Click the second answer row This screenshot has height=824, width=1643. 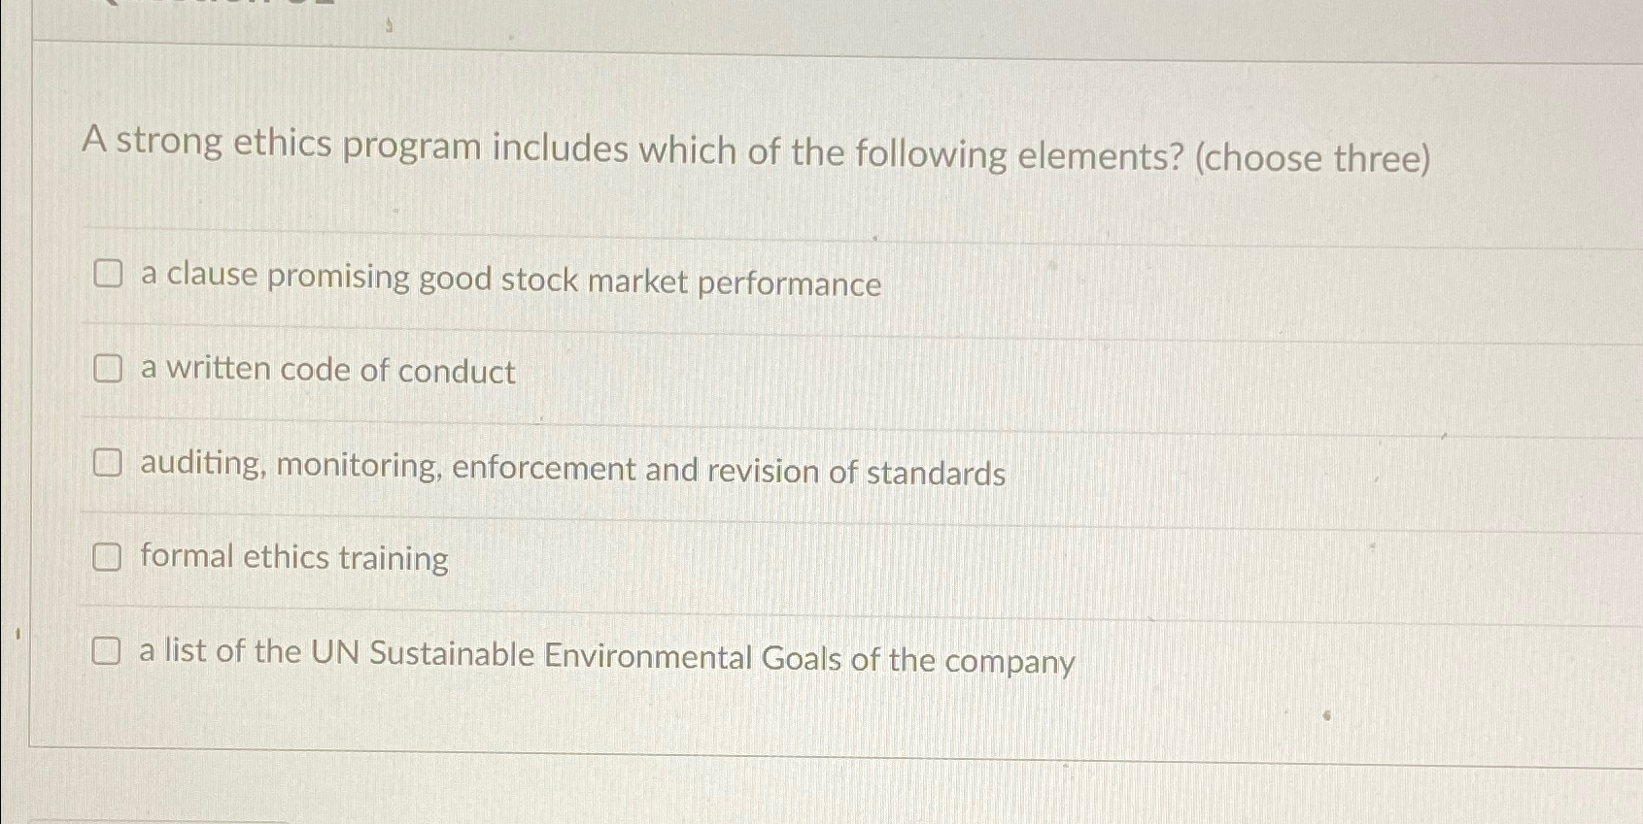(x=680, y=370)
